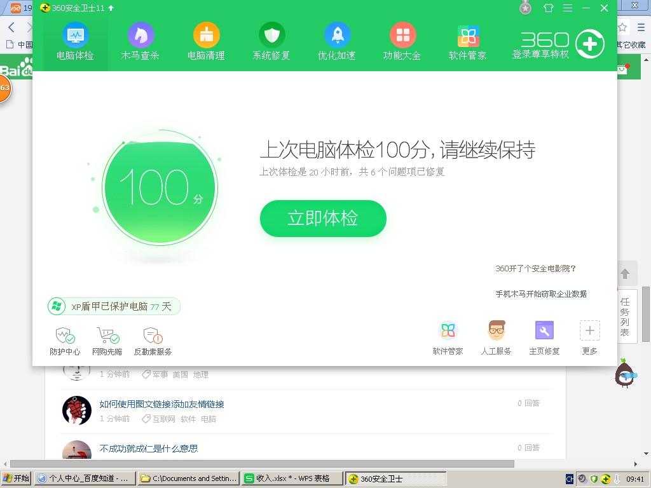Switch to 个人中心_百度知道 taskbar item
Image resolution: width=651 pixels, height=488 pixels.
click(x=85, y=478)
